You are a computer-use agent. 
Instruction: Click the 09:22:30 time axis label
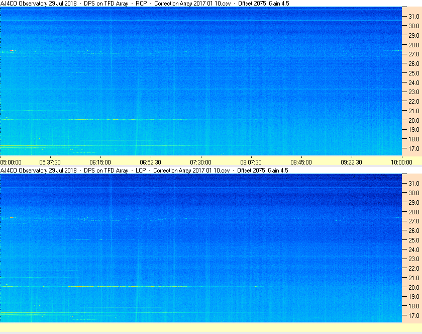tap(352, 162)
